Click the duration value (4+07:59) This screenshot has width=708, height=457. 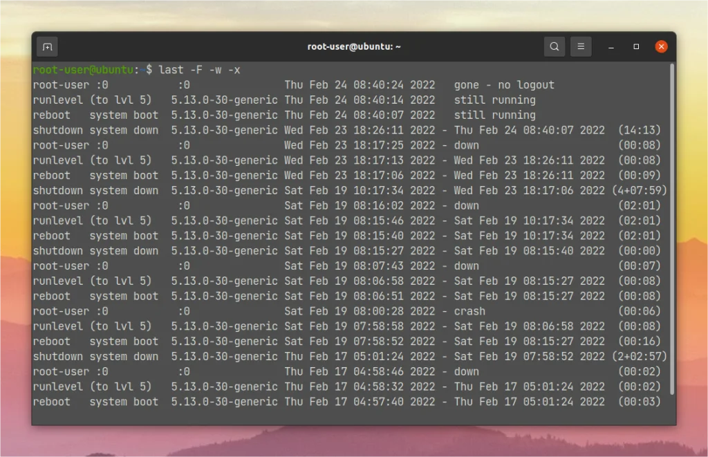642,190
